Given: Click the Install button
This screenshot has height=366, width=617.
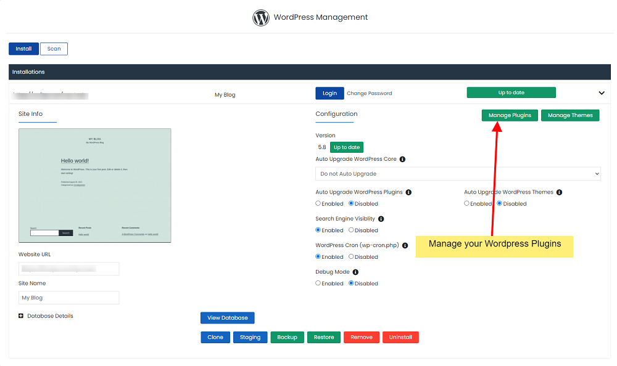Looking at the screenshot, I should (x=23, y=49).
